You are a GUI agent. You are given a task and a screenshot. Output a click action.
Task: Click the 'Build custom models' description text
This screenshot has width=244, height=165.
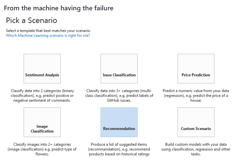tap(196, 149)
